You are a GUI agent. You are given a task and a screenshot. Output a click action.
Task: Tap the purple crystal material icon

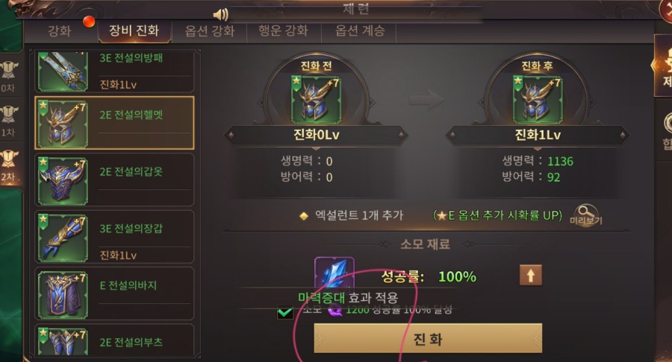point(335,274)
